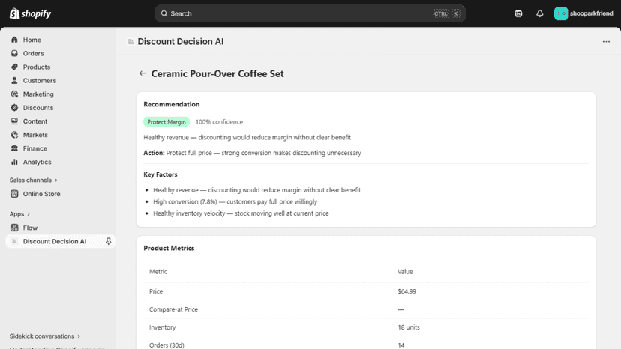The height and width of the screenshot is (349, 621).
Task: Click the Shopify logo
Action: pos(31,13)
